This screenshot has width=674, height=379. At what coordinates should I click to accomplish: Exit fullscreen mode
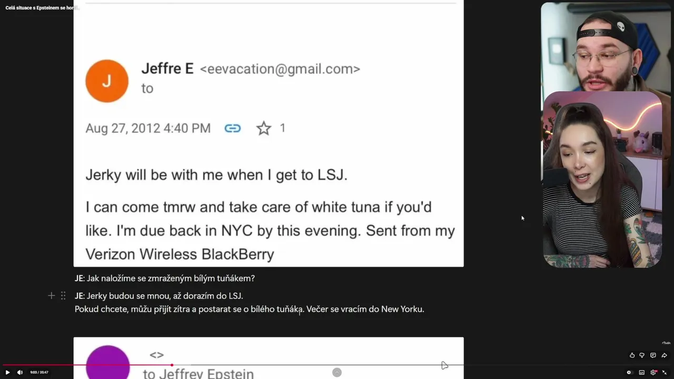point(665,372)
